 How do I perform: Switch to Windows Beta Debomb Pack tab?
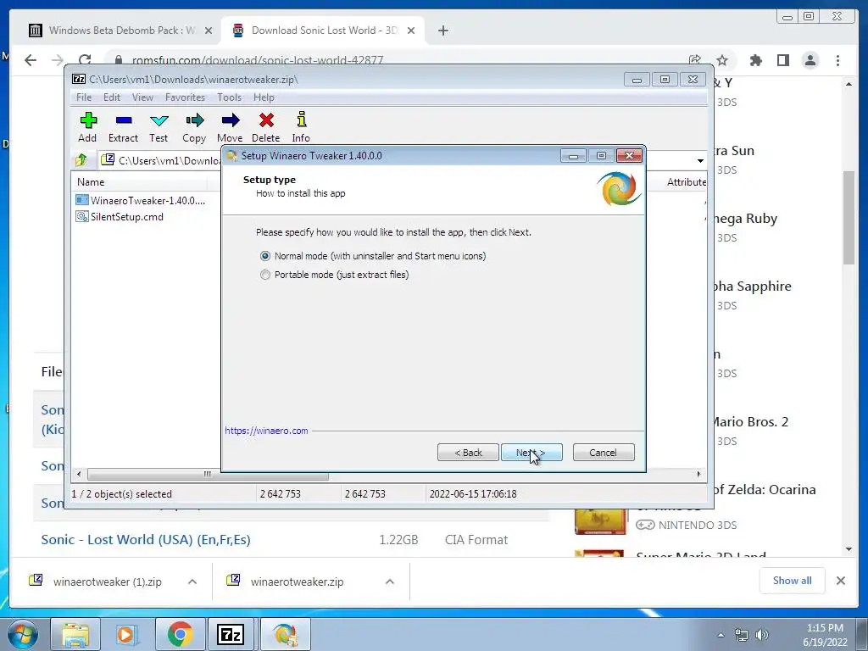click(x=114, y=31)
